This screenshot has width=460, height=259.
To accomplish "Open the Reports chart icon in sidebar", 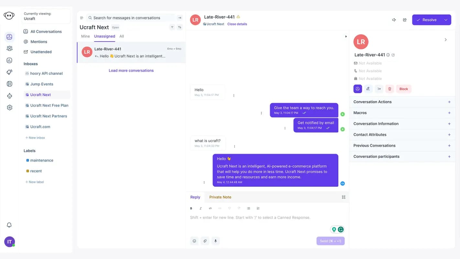I will pos(9,60).
